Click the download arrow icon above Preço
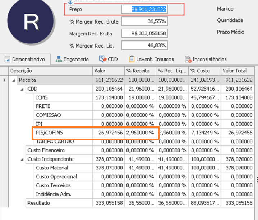The image size is (258, 220). pos(70,3)
